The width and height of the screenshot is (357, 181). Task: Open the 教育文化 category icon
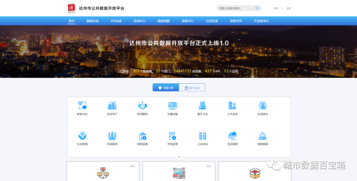[82, 106]
